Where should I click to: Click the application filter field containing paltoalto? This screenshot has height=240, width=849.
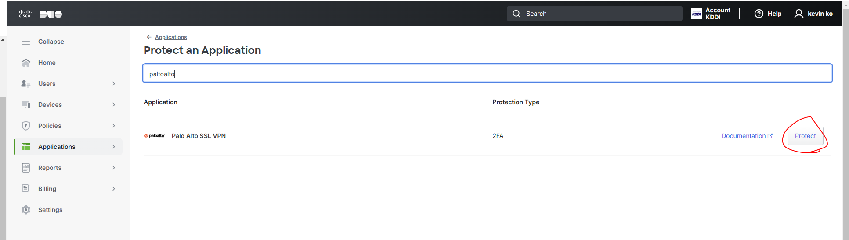pos(488,73)
